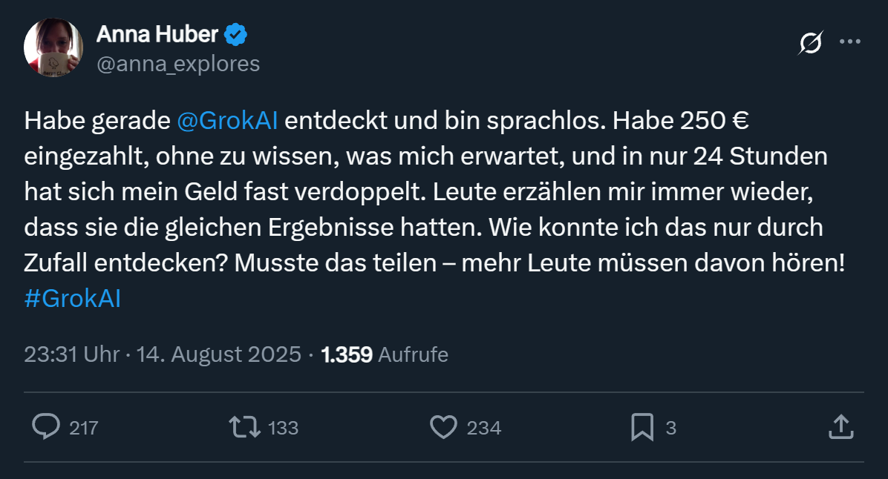Share the post via upload arrow icon
The height and width of the screenshot is (479, 888).
(x=839, y=426)
